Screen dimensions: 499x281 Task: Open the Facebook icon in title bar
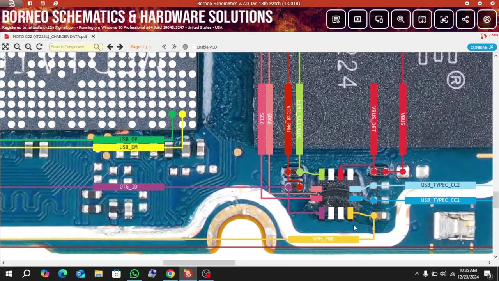pyautogui.click(x=30, y=3)
